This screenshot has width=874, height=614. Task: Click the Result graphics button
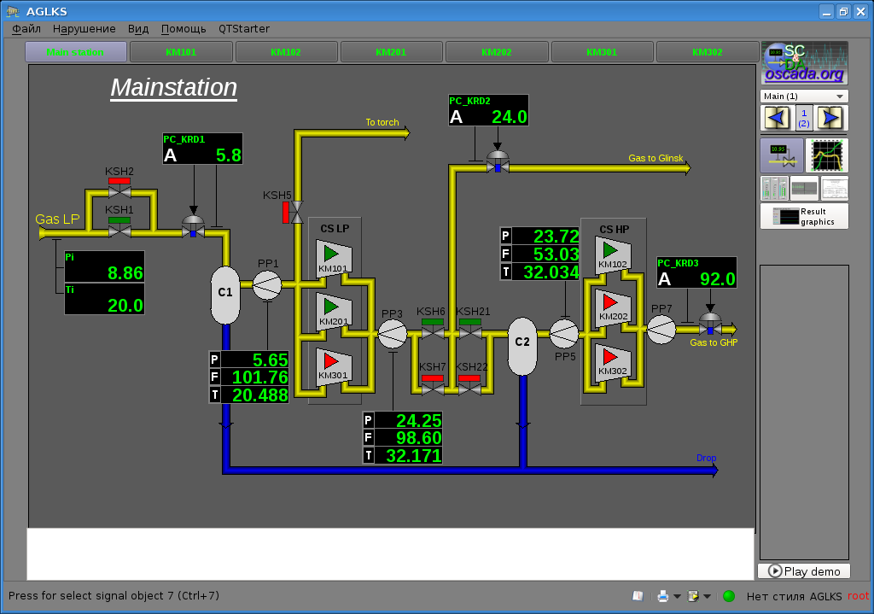[804, 216]
